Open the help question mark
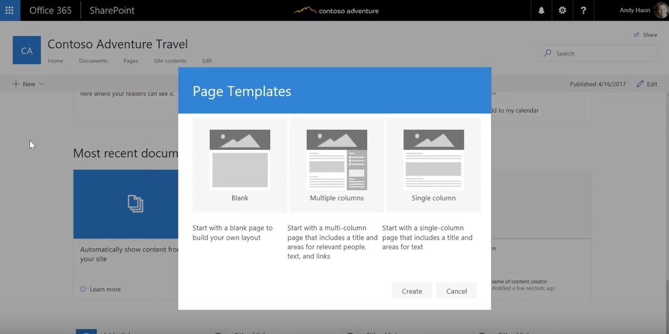669x334 pixels. pyautogui.click(x=583, y=10)
